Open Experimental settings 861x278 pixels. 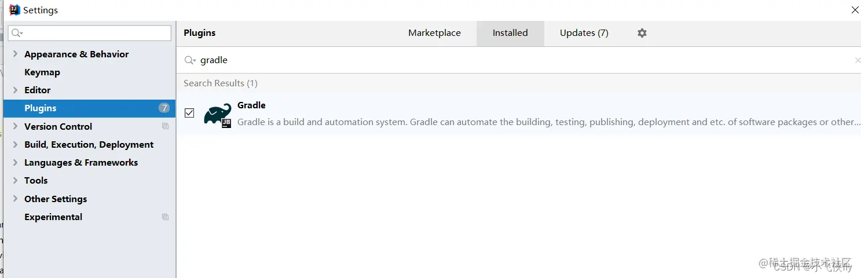click(x=53, y=217)
